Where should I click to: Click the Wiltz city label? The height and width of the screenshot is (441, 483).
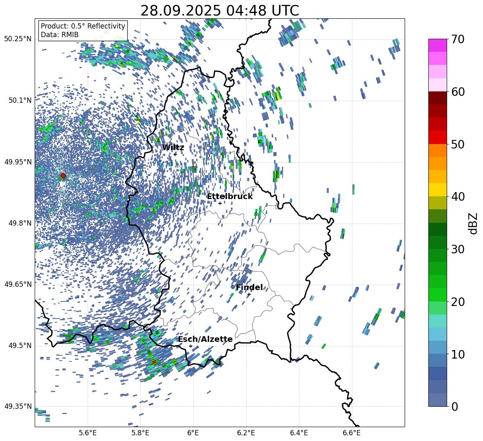(173, 148)
